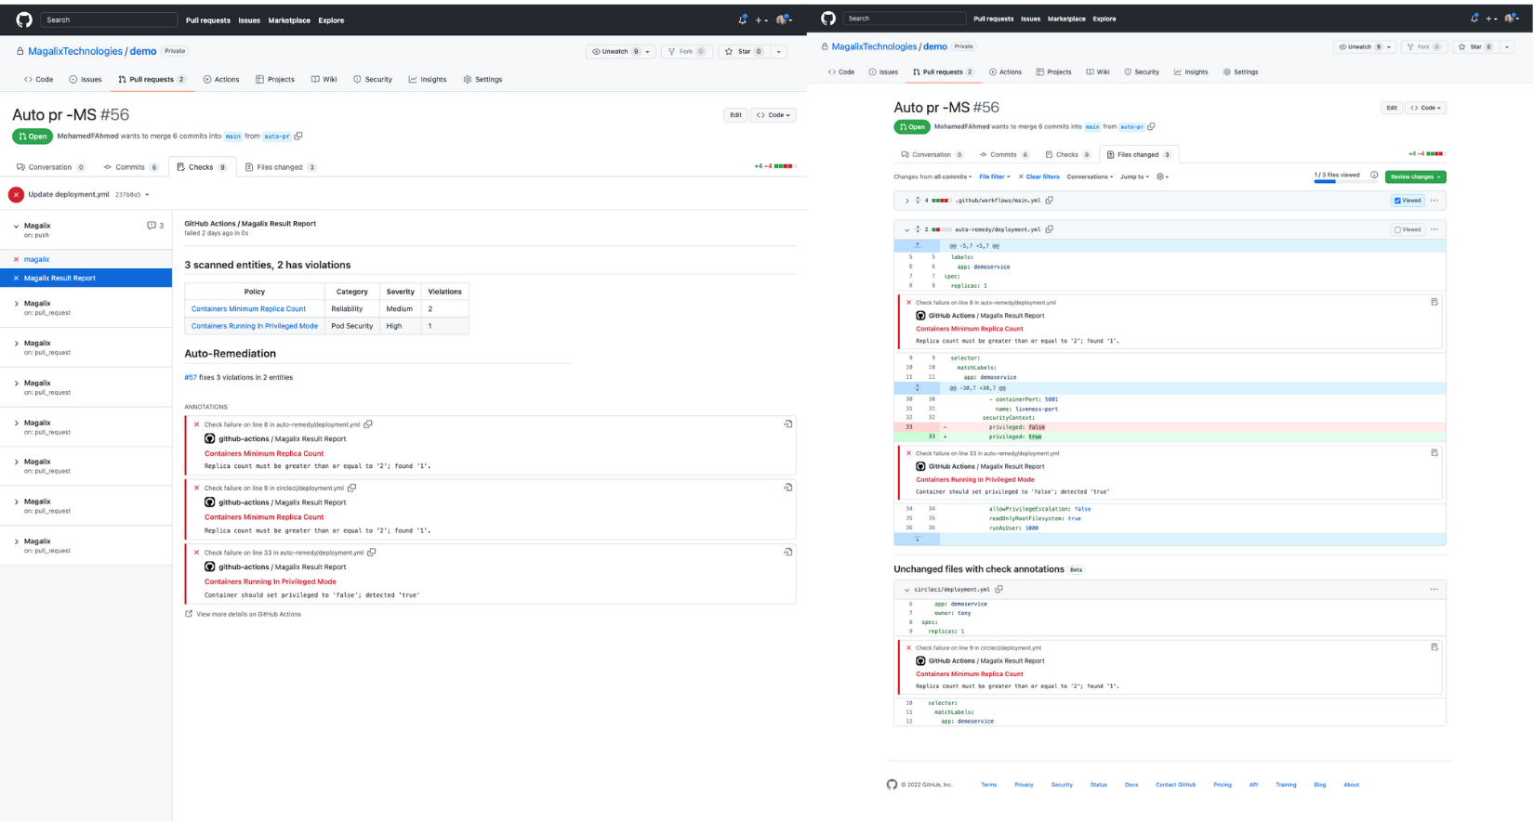Image resolution: width=1534 pixels, height=821 pixels.
Task: Click top-right icon of line 8 auto-remedy annotation, left window
Action: 787,424
